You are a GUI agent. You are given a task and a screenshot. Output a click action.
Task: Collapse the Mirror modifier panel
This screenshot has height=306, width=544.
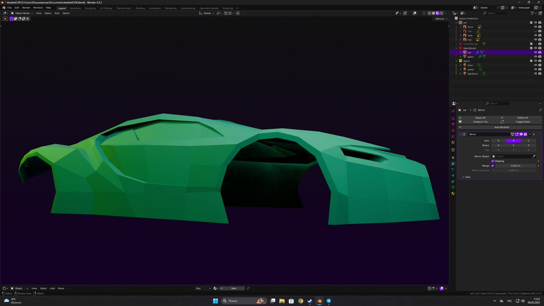pos(460,134)
